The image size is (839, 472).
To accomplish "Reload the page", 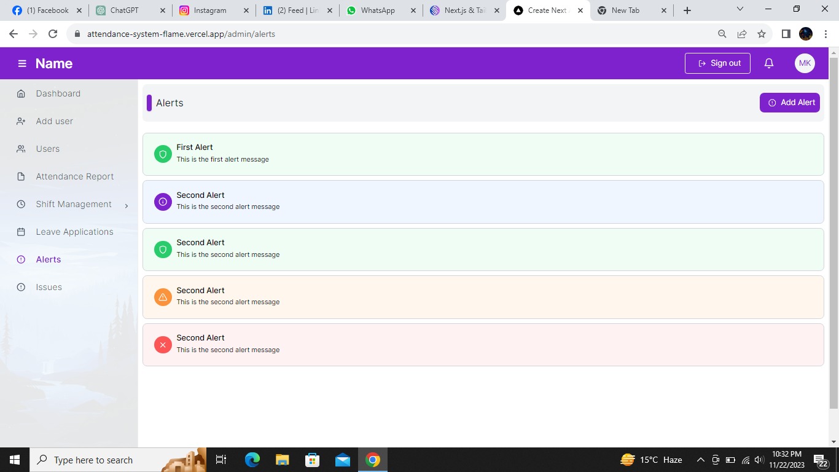I will pyautogui.click(x=53, y=34).
